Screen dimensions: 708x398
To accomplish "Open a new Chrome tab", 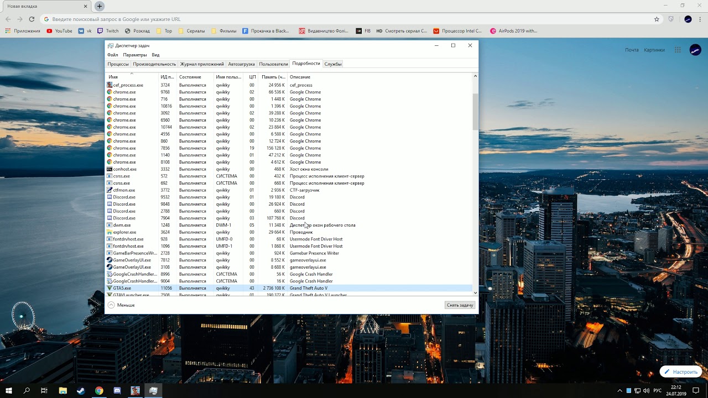I will pos(100,6).
